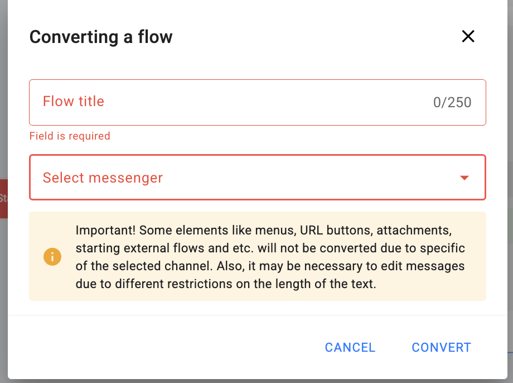Click the dimmed backdrop left of the dialog

(x=3, y=112)
